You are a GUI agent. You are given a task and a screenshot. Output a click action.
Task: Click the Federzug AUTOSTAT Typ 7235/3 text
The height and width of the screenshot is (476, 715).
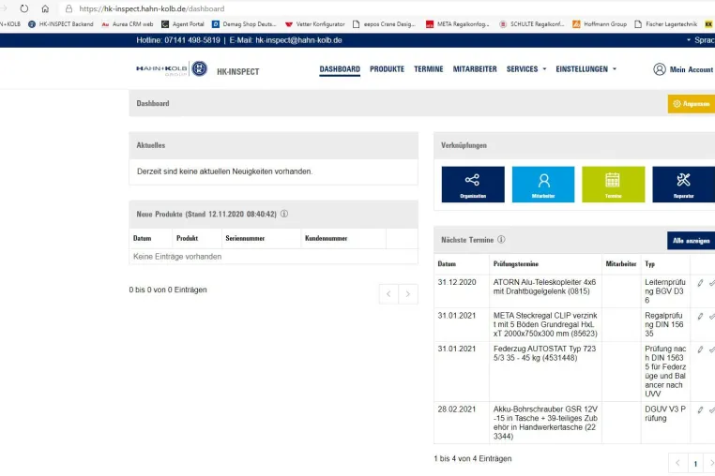[544, 353]
